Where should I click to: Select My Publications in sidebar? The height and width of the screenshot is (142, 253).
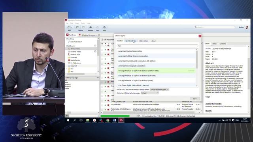[x=76, y=63]
